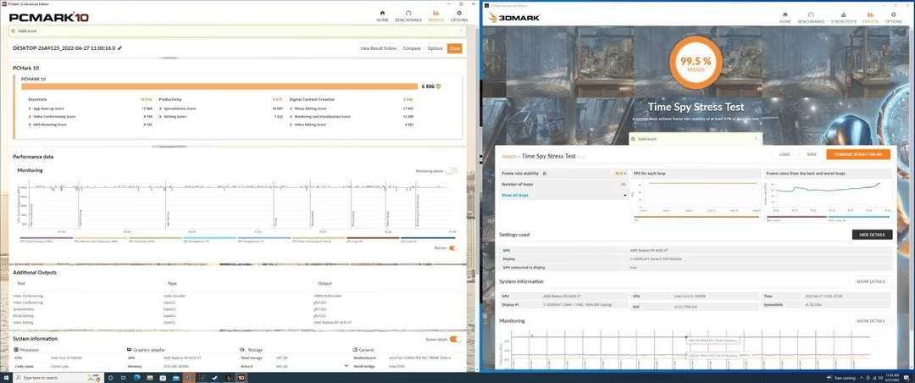Viewport: 915px width, 383px height.
Task: Open PCMark 10 Home icon
Action: point(382,13)
